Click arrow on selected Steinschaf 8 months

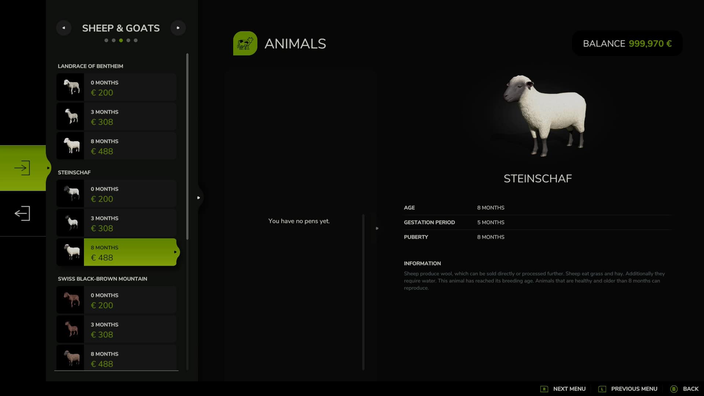175,252
